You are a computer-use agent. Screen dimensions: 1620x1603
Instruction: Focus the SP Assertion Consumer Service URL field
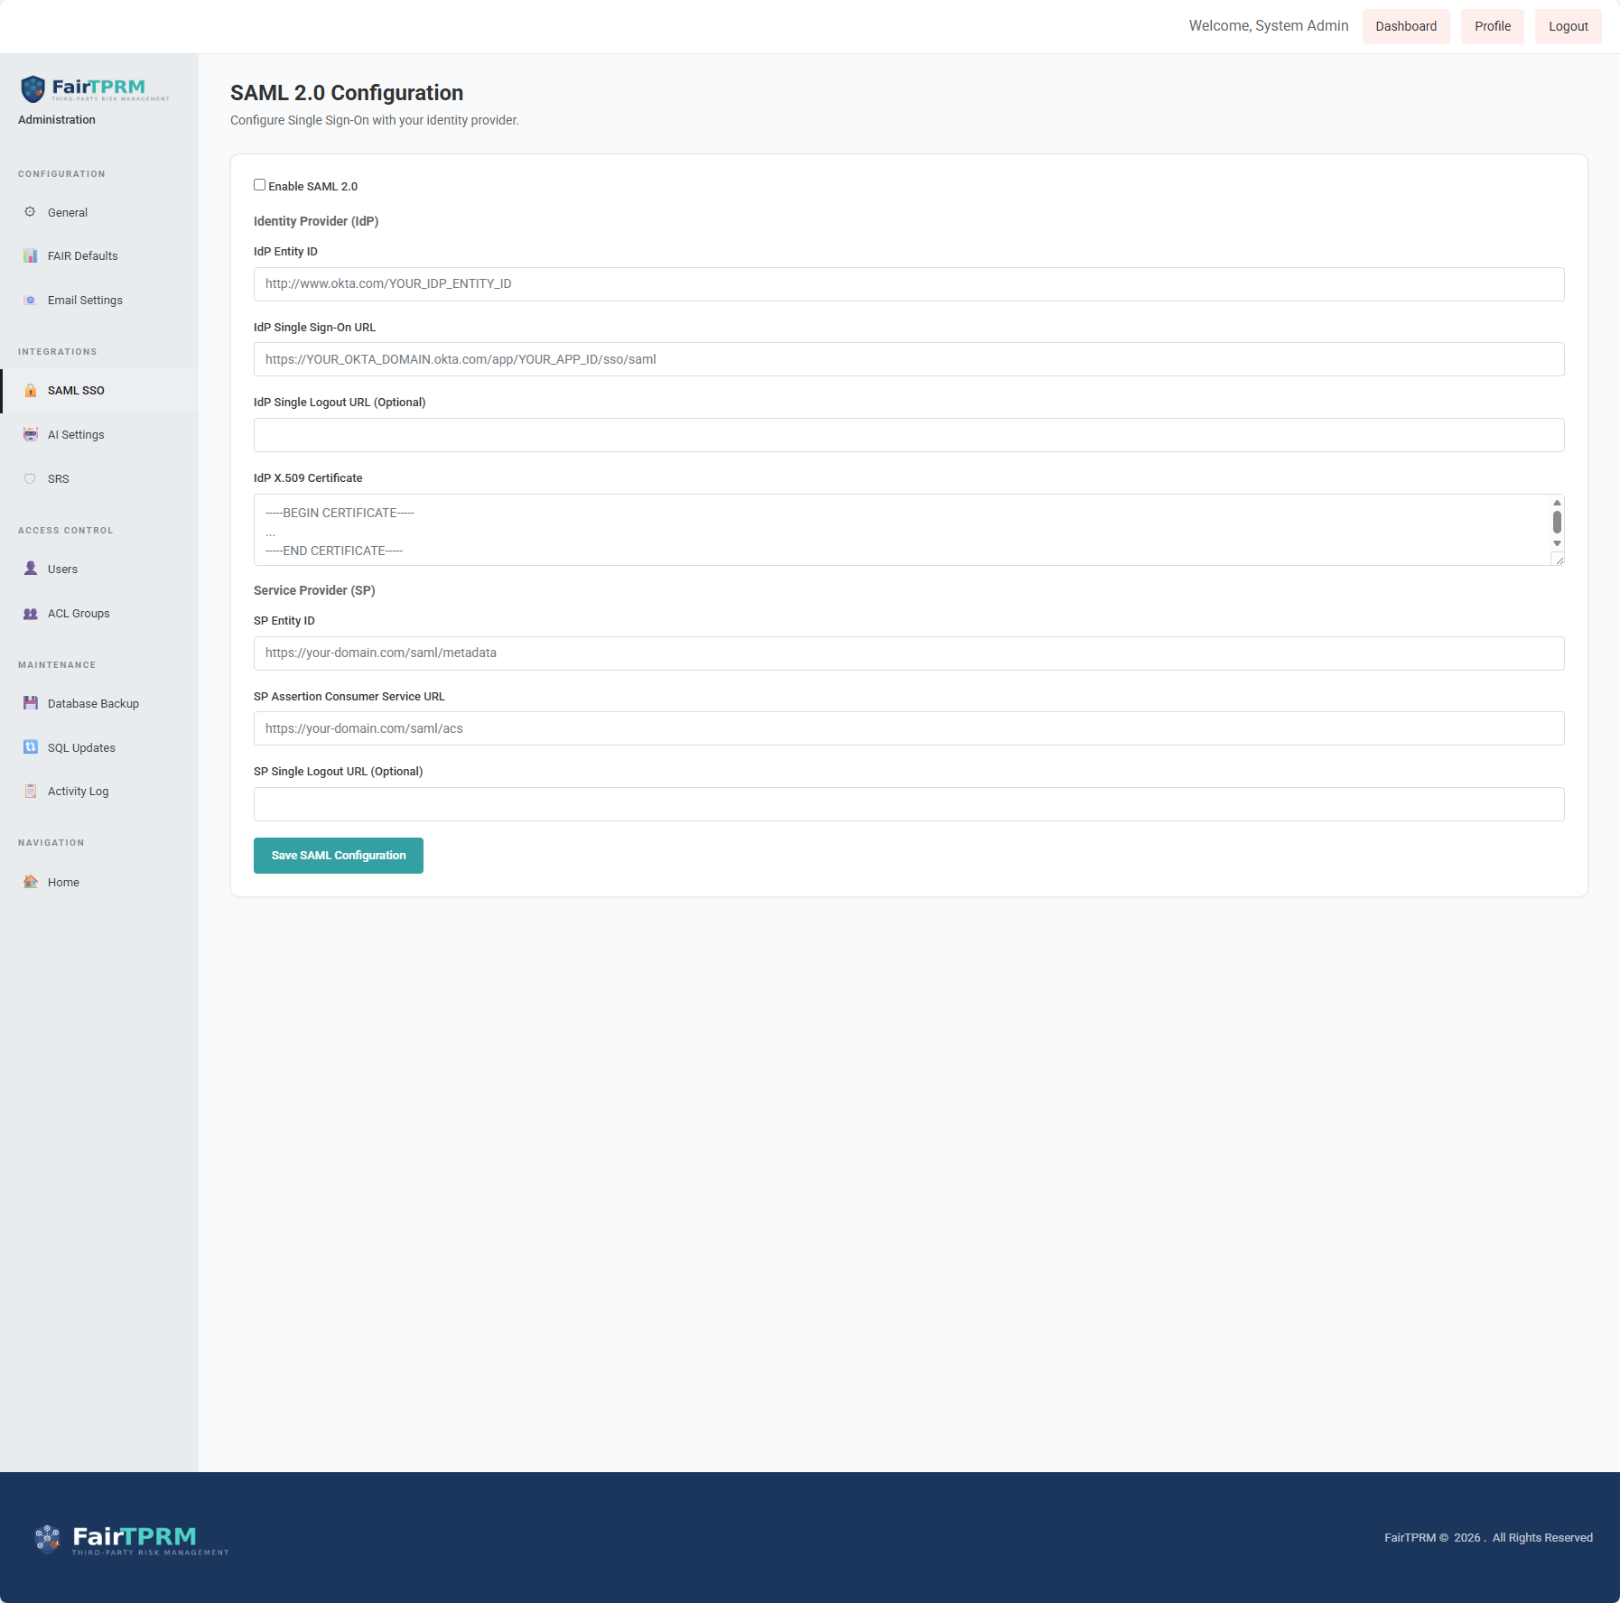tap(908, 728)
